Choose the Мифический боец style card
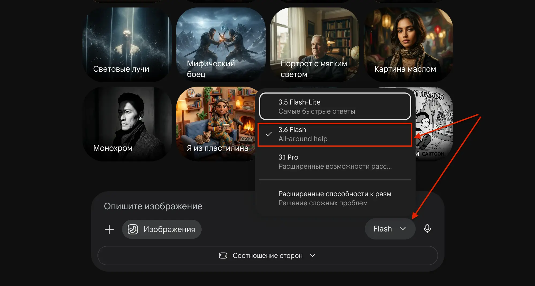This screenshot has width=535, height=286. tap(221, 45)
